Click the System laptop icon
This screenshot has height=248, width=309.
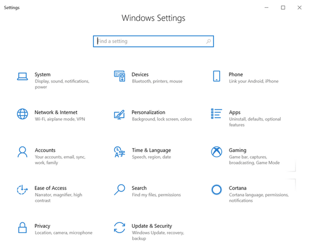pos(22,77)
